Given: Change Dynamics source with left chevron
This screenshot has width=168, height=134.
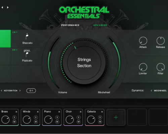Looking at the screenshot, I should tap(151, 90).
